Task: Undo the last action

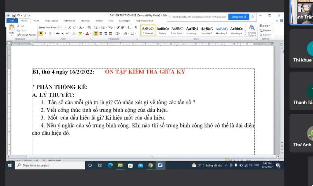Action: (x=18, y=15)
